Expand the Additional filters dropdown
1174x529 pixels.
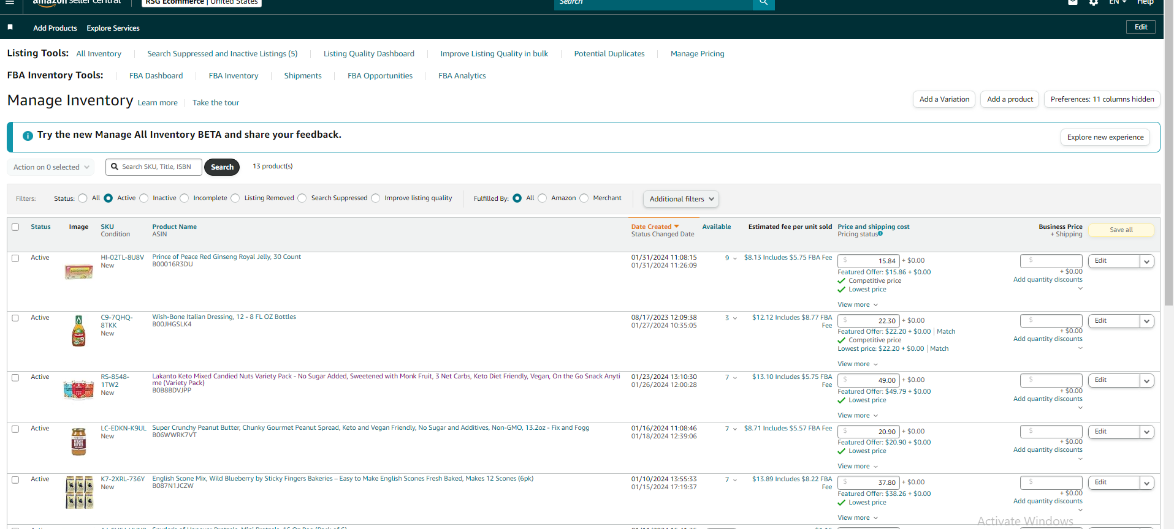coord(680,199)
